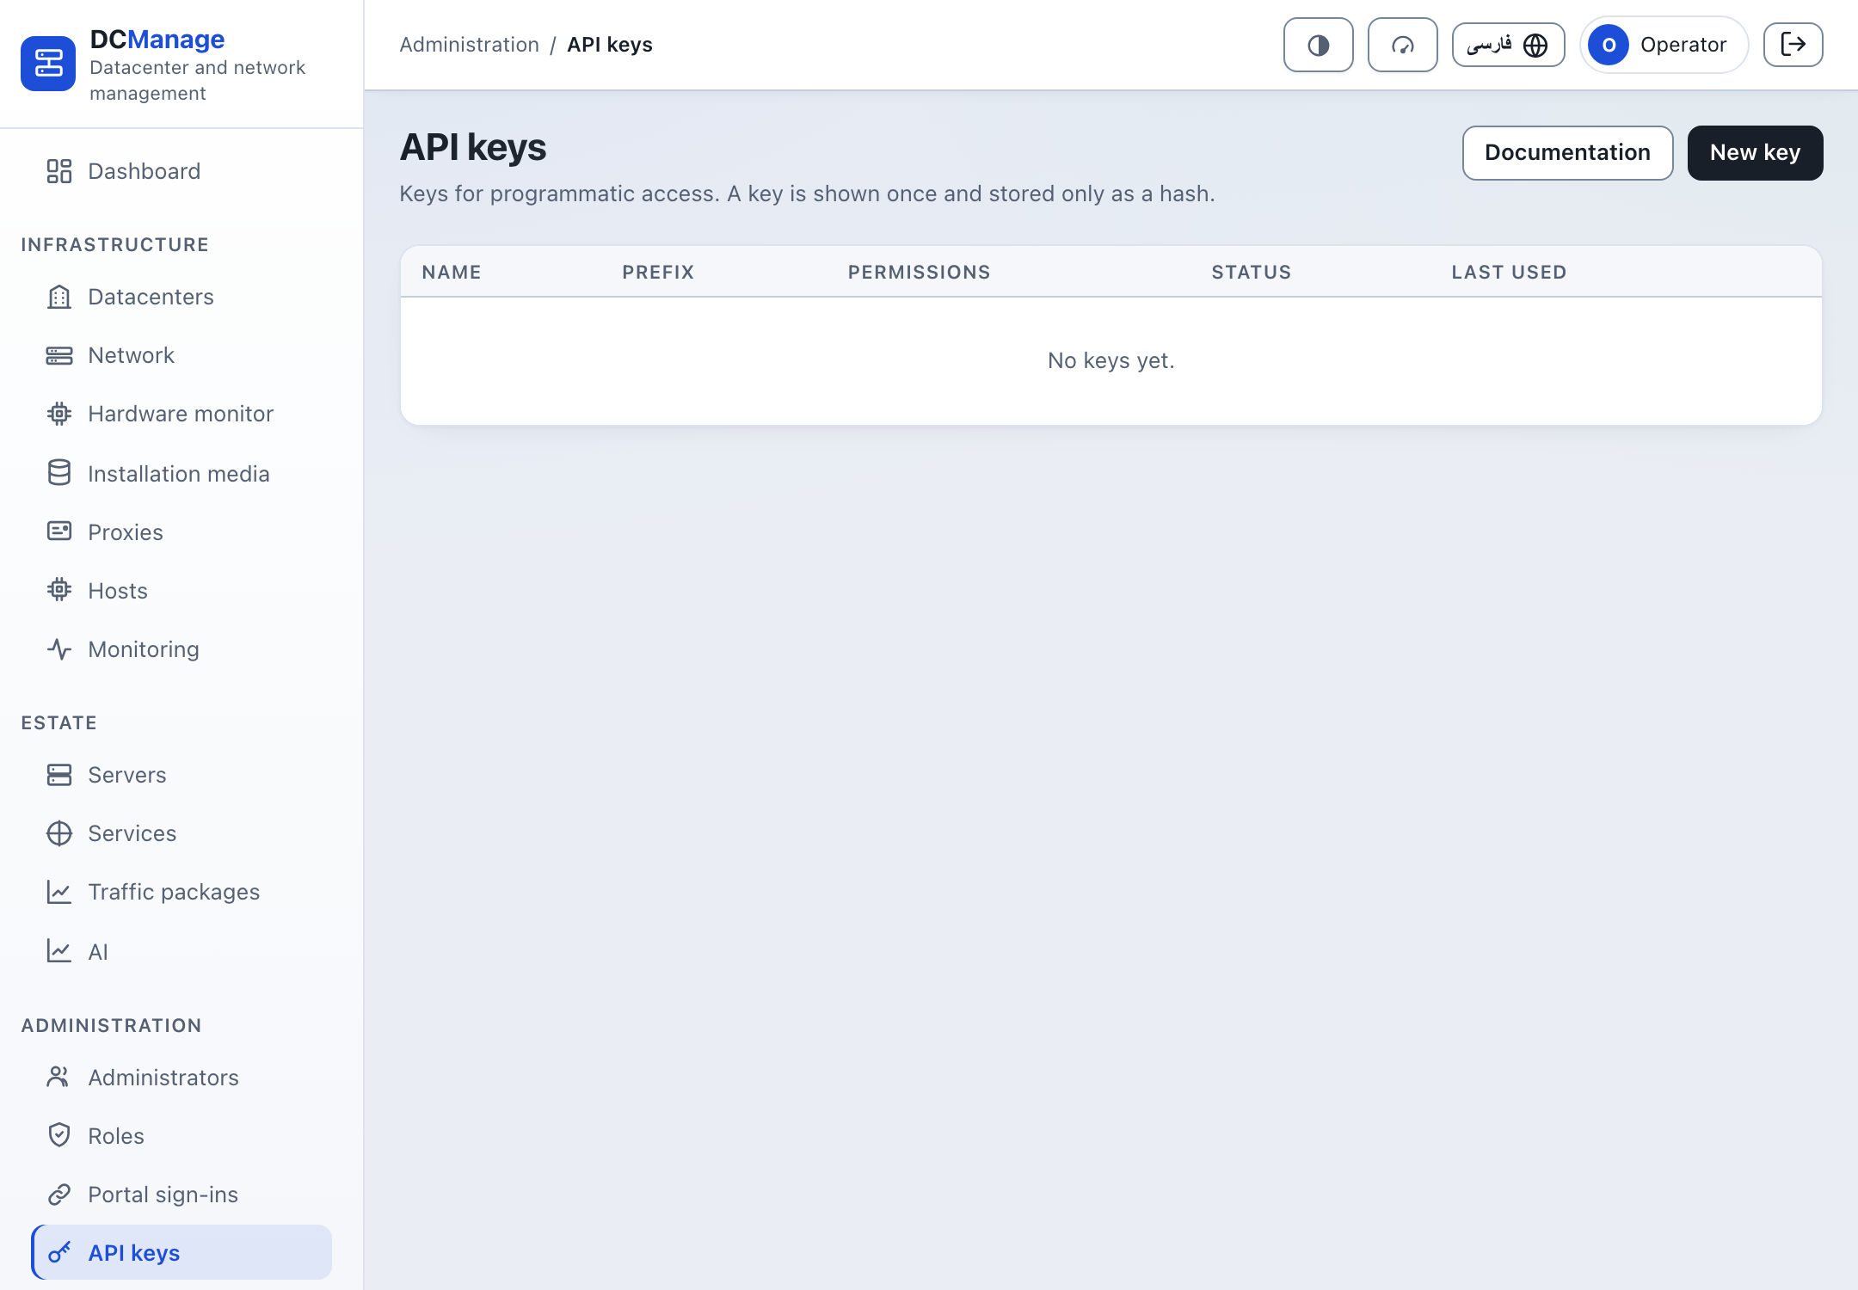Click the sign-out icon button
This screenshot has height=1290, width=1858.
click(x=1793, y=45)
